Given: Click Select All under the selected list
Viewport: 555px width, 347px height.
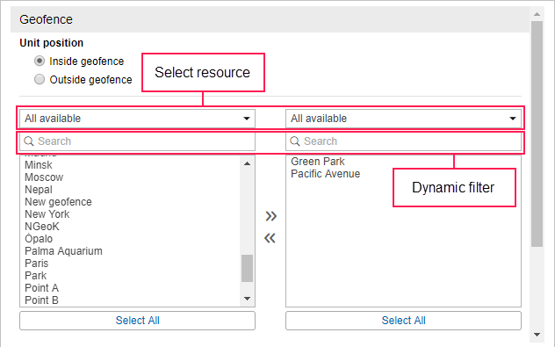Looking at the screenshot, I should click(x=403, y=321).
